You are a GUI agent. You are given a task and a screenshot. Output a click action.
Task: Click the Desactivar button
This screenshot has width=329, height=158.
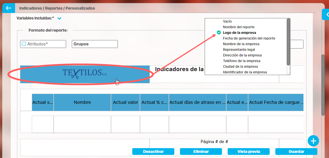pyautogui.click(x=153, y=152)
